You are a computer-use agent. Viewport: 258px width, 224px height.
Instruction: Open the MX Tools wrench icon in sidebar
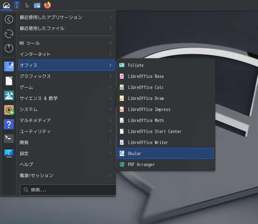click(x=9, y=95)
